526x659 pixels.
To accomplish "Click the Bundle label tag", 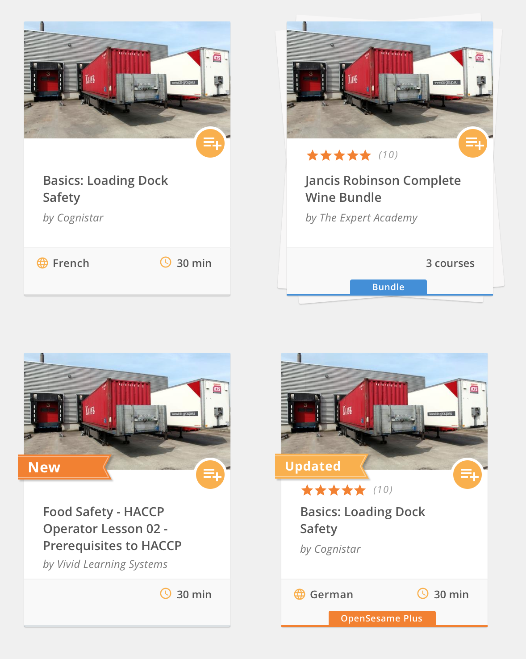I will [388, 287].
